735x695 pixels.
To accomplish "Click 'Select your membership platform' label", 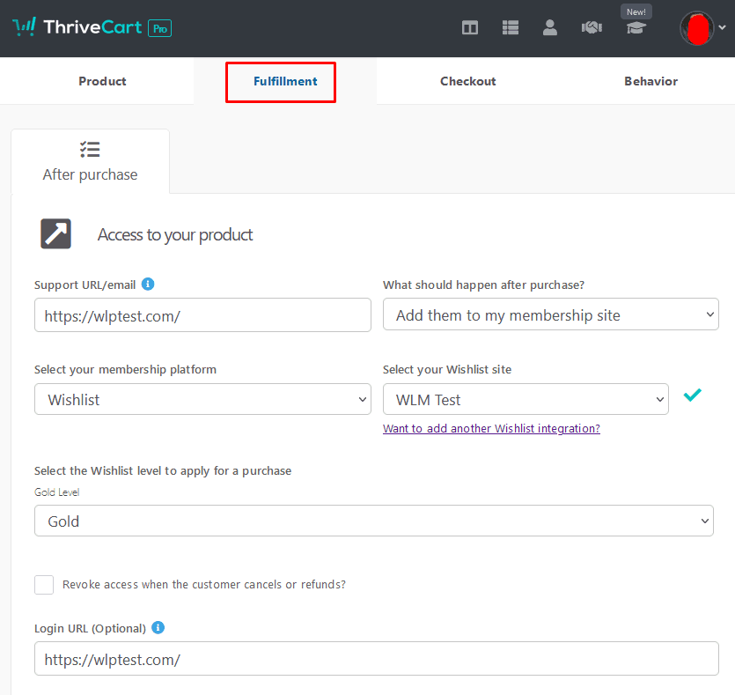I will (125, 370).
